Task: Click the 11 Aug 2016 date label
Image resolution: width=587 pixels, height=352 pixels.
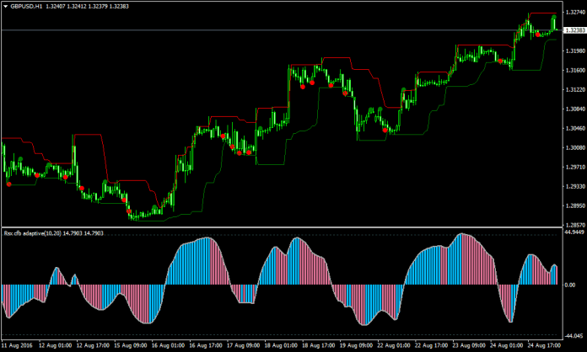Action: [x=18, y=345]
